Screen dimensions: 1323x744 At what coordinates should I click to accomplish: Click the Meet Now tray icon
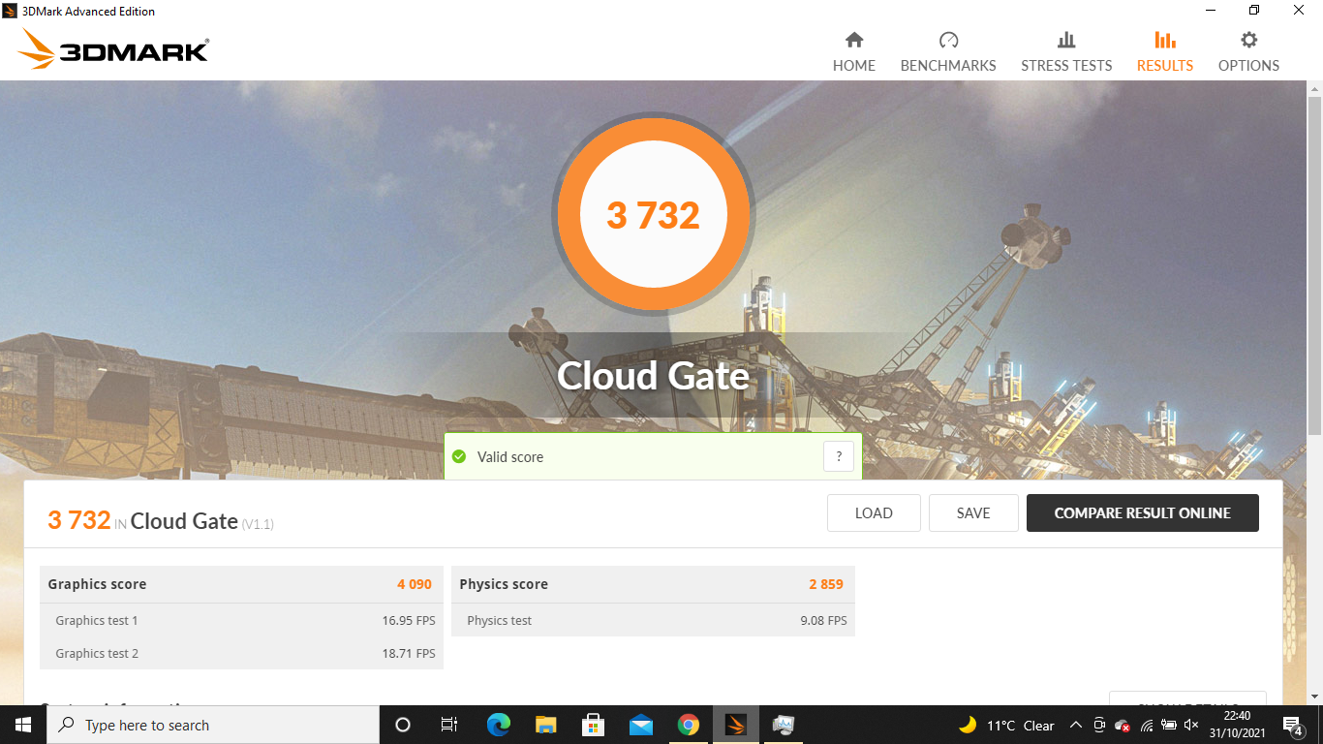tap(1099, 725)
